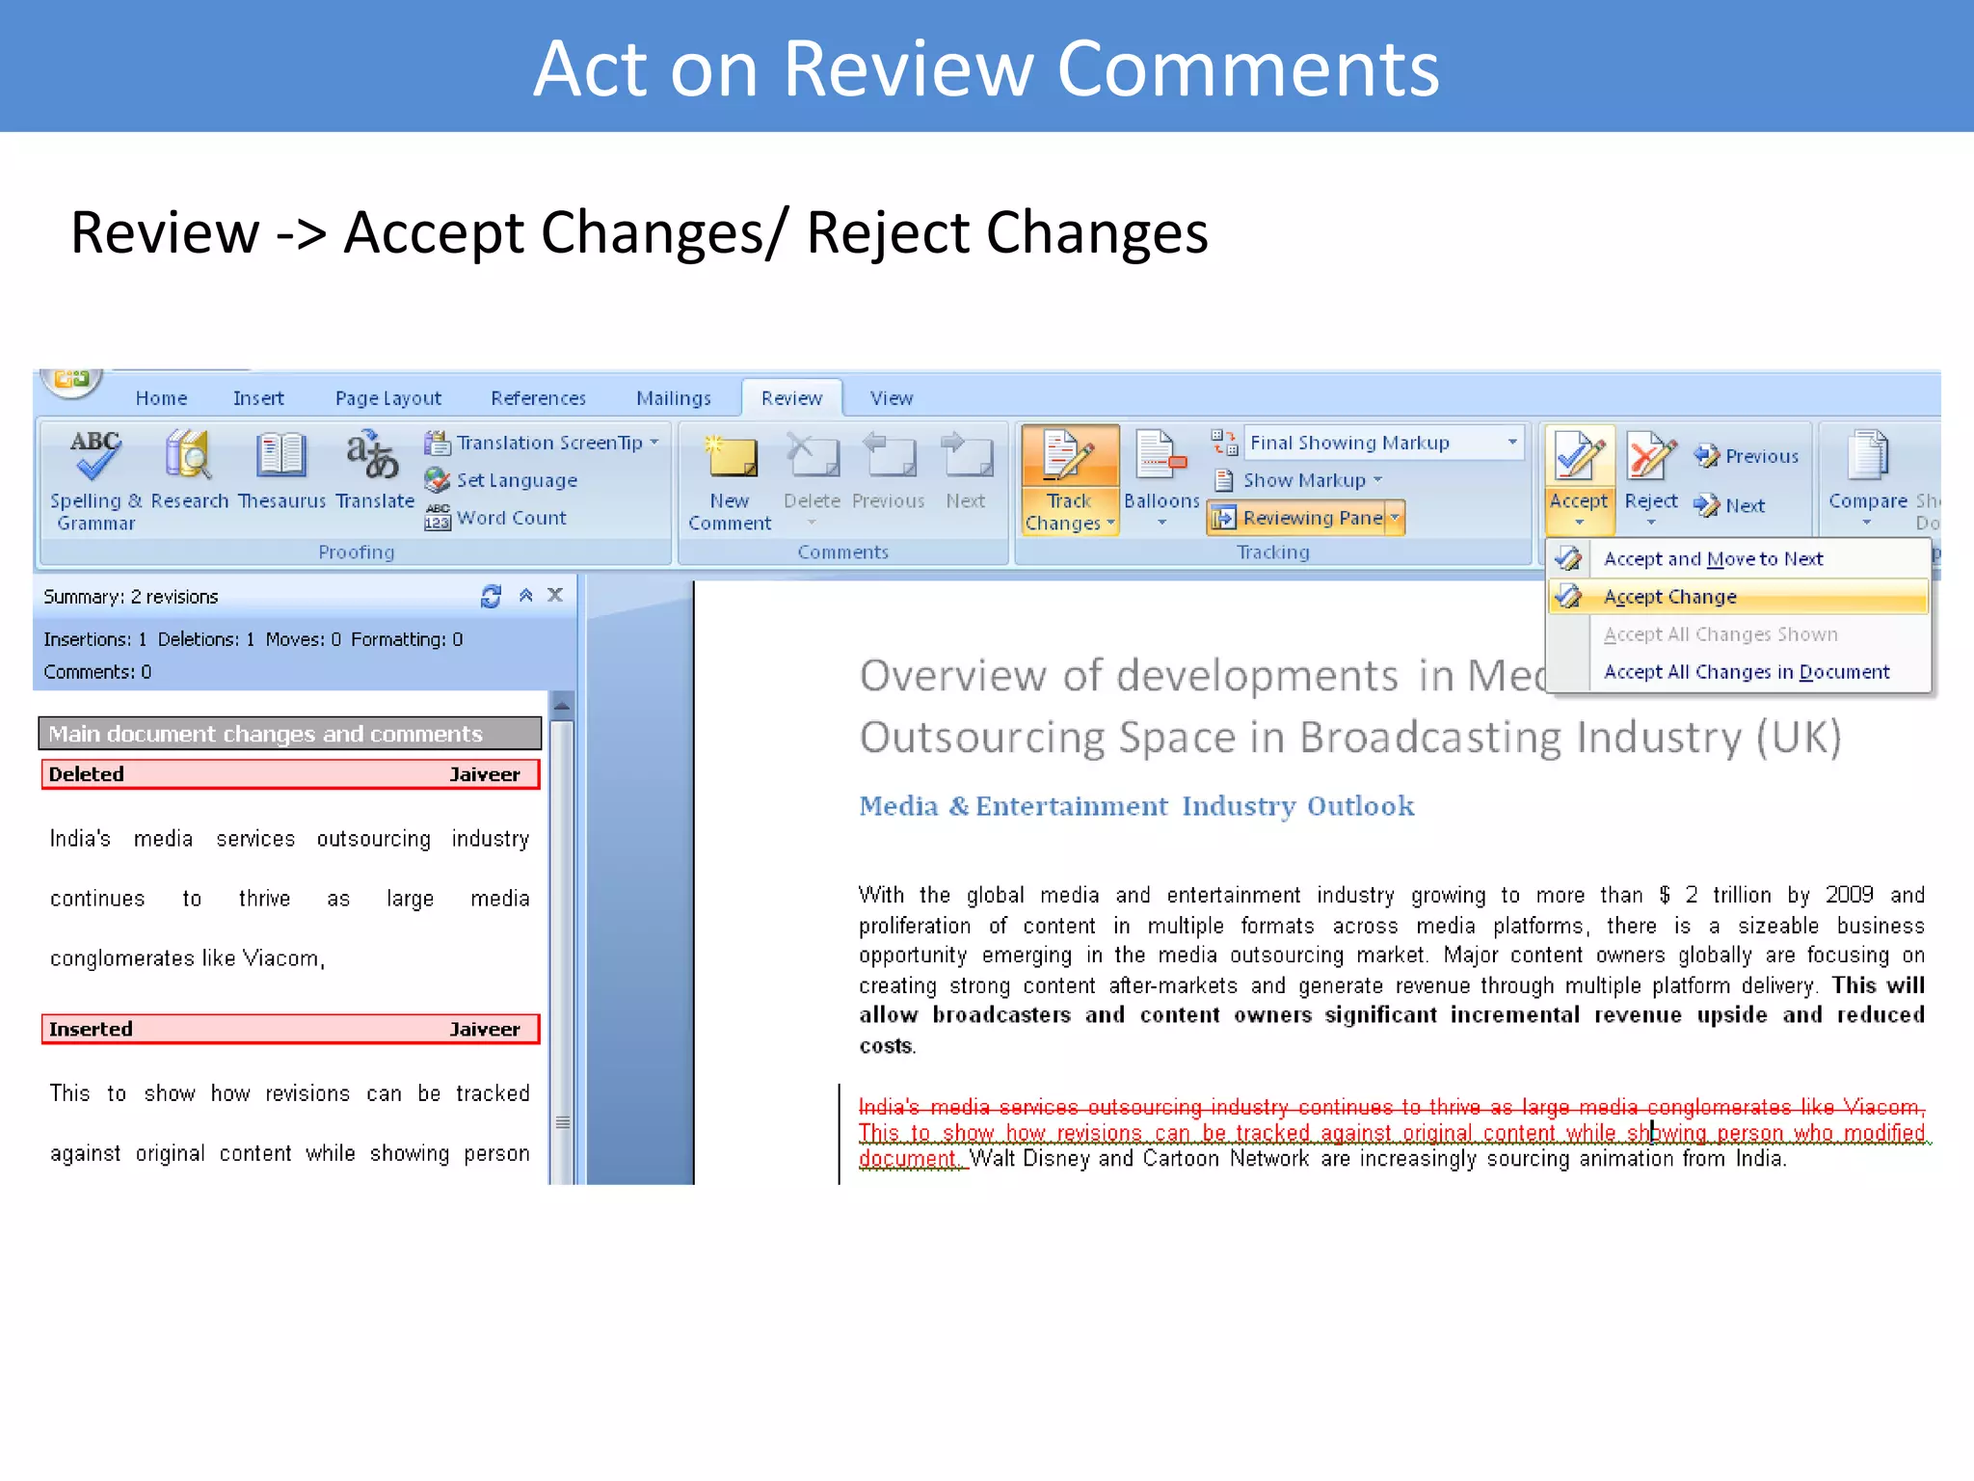Image resolution: width=1974 pixels, height=1481 pixels.
Task: Click the Spelling & Grammar icon
Action: pos(95,456)
